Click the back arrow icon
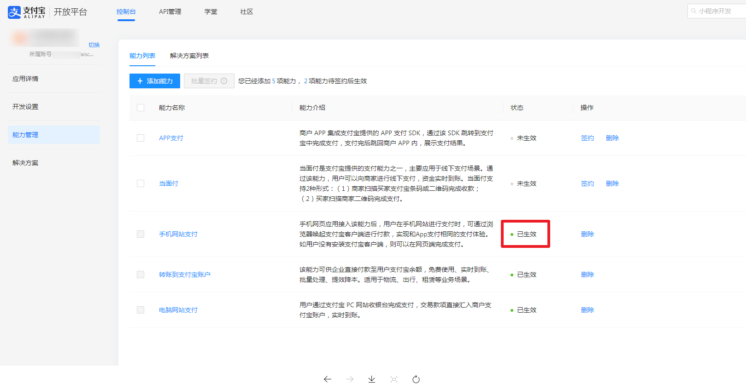Image resolution: width=746 pixels, height=389 pixels. 328,379
